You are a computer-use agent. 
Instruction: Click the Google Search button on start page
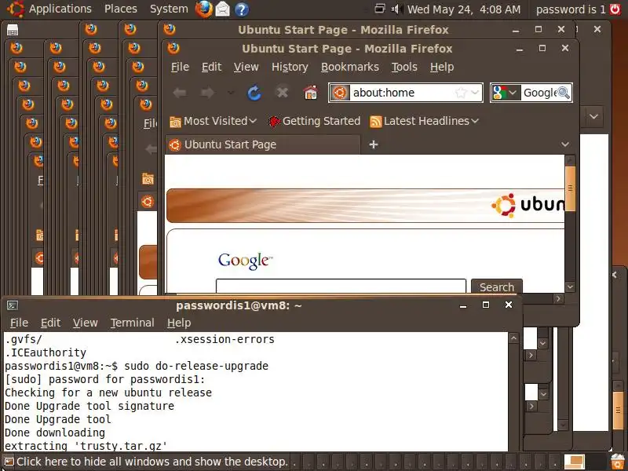click(x=497, y=287)
